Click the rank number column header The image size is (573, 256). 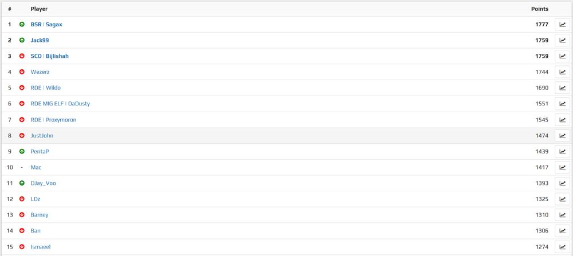[10, 9]
